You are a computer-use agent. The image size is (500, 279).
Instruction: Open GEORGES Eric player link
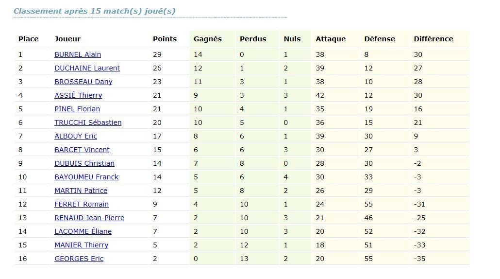pyautogui.click(x=79, y=259)
